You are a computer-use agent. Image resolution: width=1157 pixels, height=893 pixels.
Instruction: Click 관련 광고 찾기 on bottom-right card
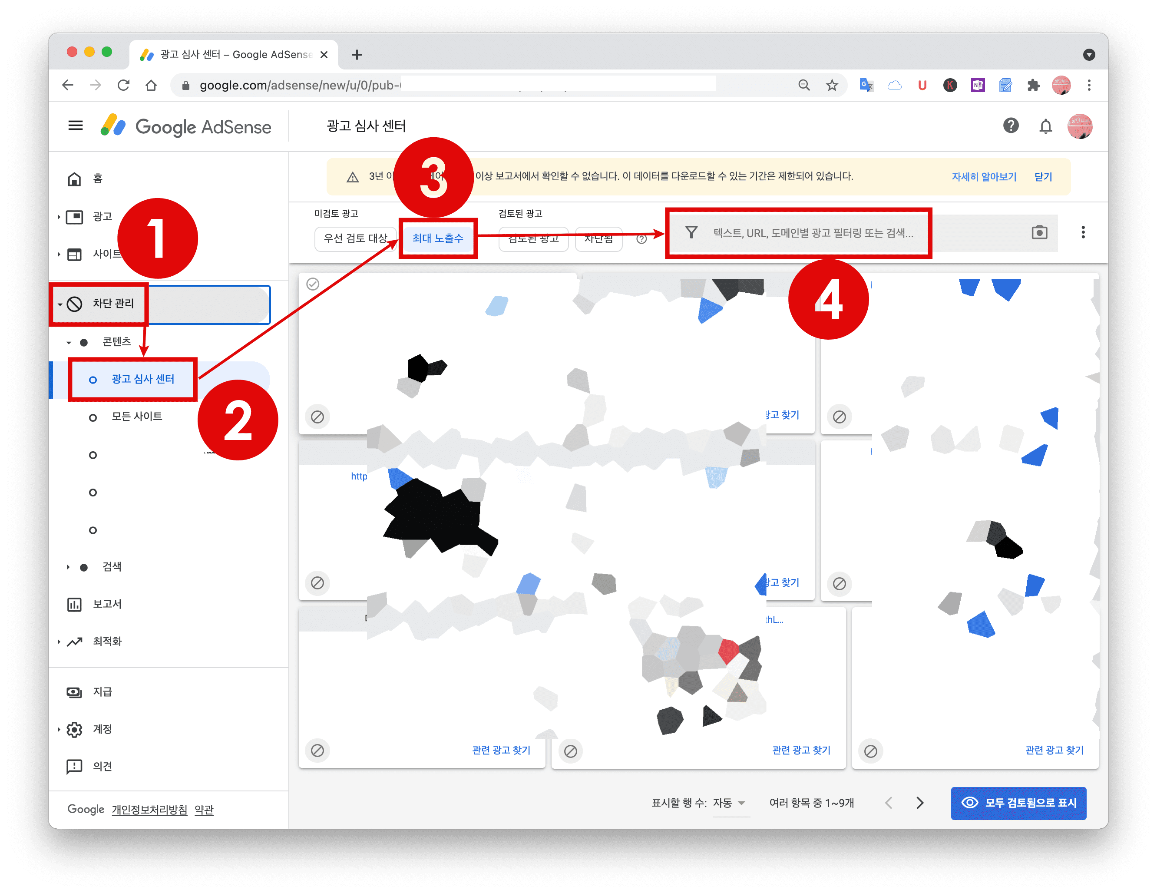1054,750
